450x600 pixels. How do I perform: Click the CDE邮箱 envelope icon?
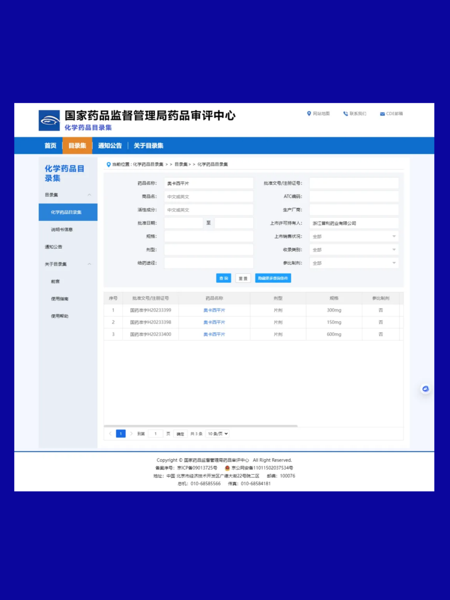pos(382,114)
